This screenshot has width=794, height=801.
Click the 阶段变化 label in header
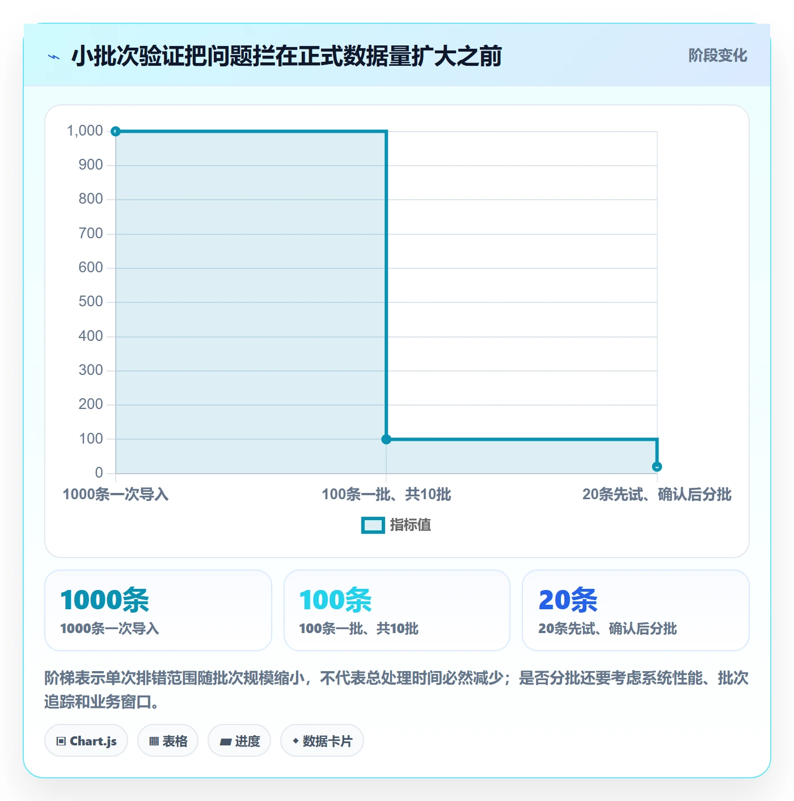coord(717,56)
